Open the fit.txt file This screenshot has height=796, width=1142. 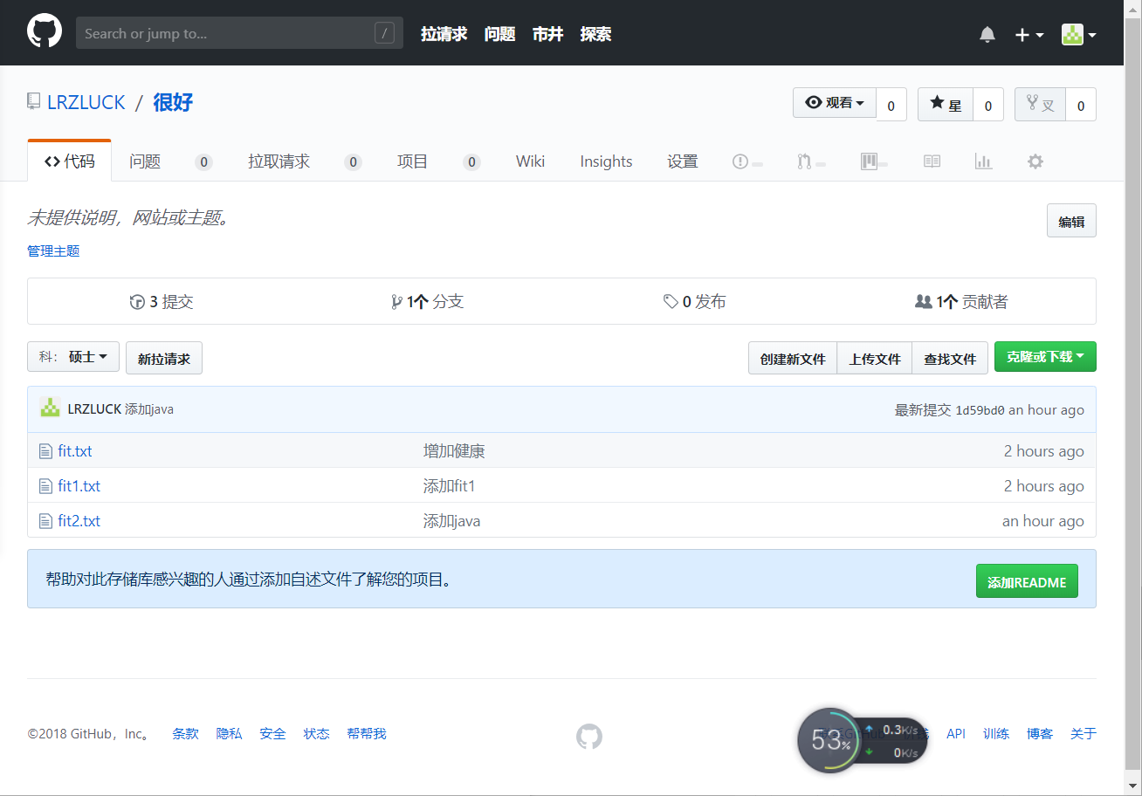click(75, 451)
